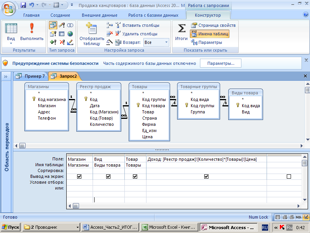The image size is (310, 233).
Task: Switch to the Запрос2 document tab
Action: pyautogui.click(x=64, y=76)
